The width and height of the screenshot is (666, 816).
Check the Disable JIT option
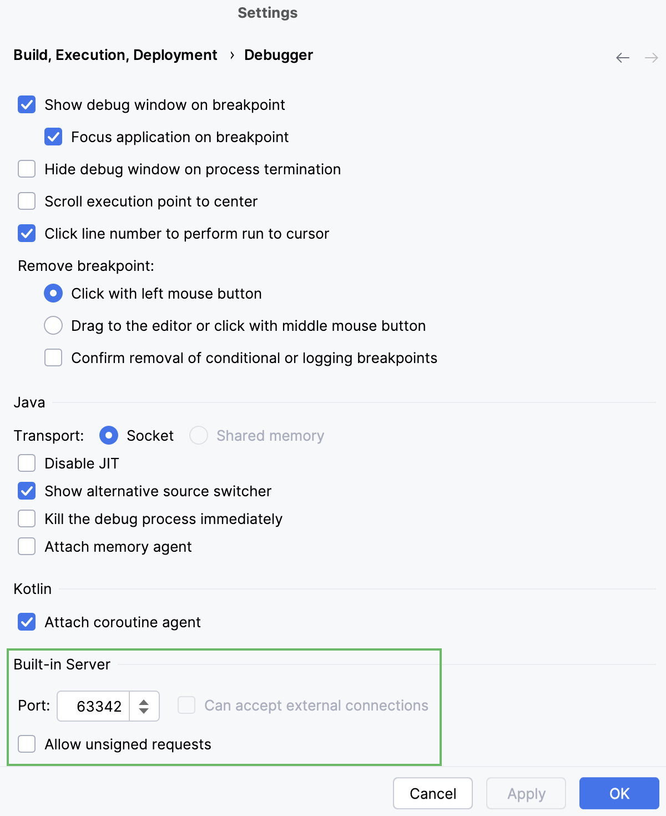26,462
